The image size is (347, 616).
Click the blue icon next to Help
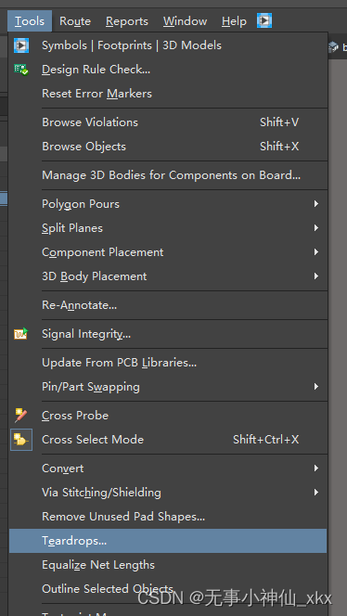point(264,20)
